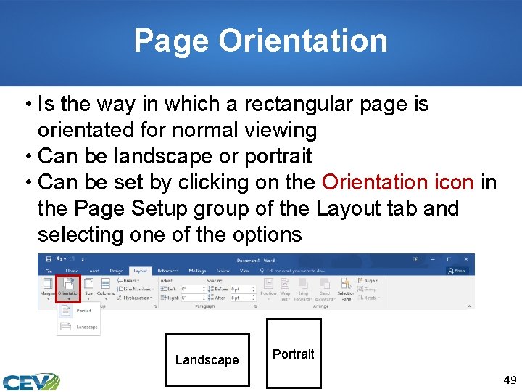Image resolution: width=522 pixels, height=392 pixels.
Task: Click the Indent Left spinner arrows
Action: [x=204, y=289]
